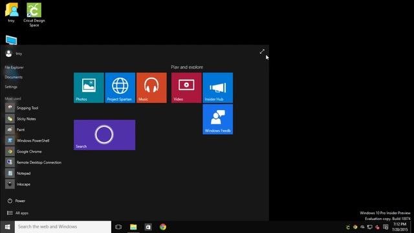Click the Power button

pos(16,201)
